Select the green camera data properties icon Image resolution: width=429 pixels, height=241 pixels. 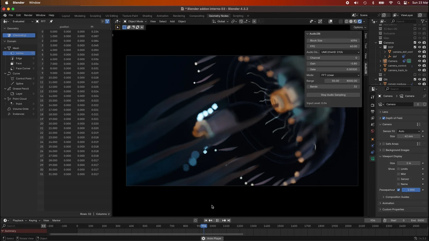(372, 159)
